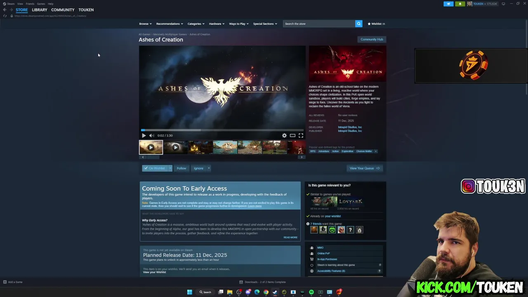
Task: Open Accessibility Features (8) link
Action: (x=331, y=271)
